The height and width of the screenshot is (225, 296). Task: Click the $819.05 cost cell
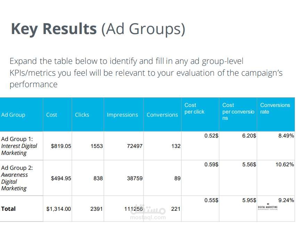[61, 146]
